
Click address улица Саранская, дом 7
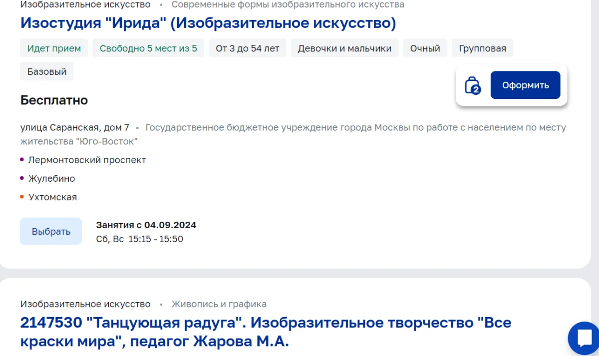(75, 127)
